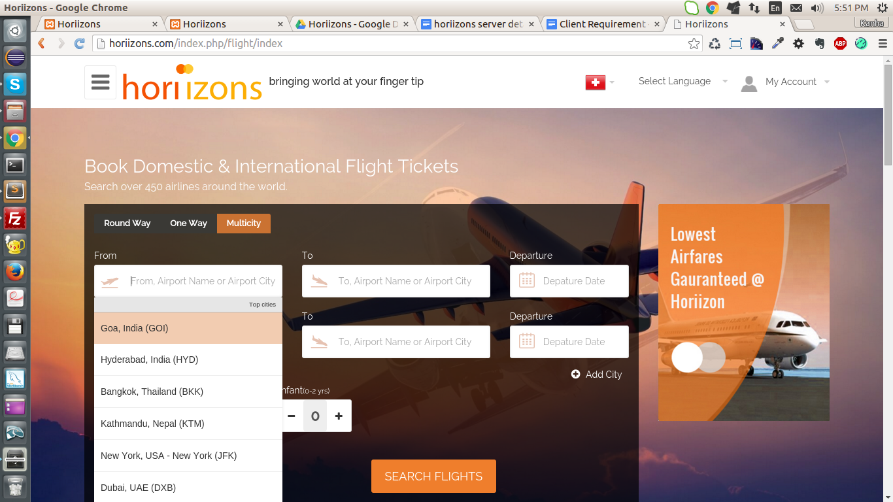Click the Add City link

(596, 375)
